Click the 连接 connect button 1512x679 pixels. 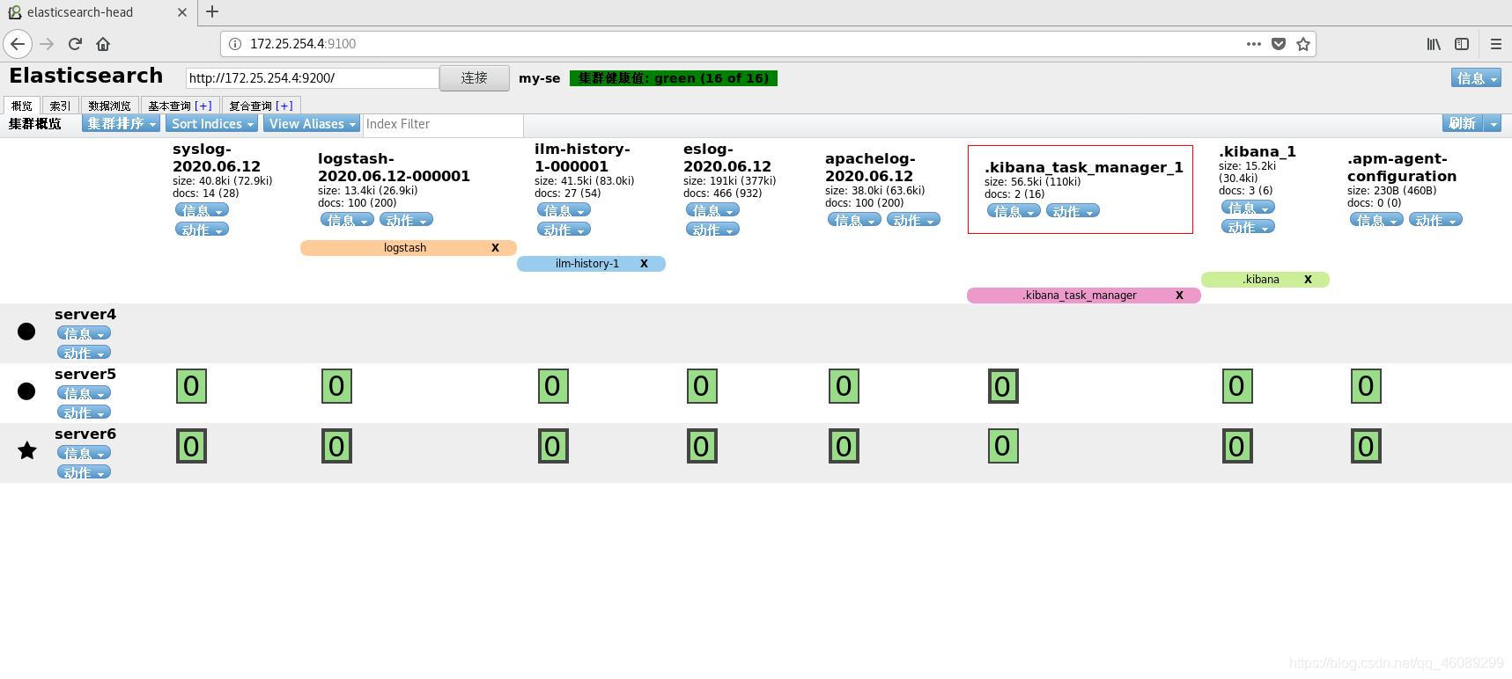tap(474, 78)
